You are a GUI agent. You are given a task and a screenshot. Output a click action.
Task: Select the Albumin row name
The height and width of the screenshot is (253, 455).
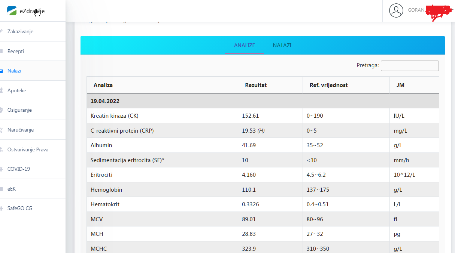pos(101,145)
